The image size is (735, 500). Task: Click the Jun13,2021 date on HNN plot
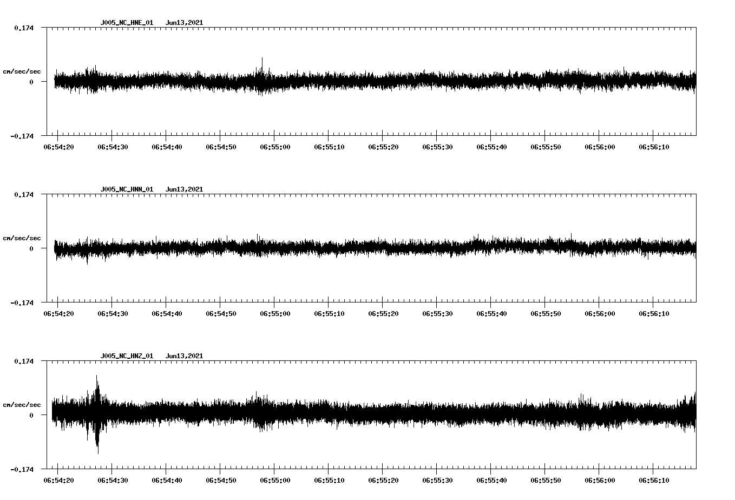click(x=184, y=189)
